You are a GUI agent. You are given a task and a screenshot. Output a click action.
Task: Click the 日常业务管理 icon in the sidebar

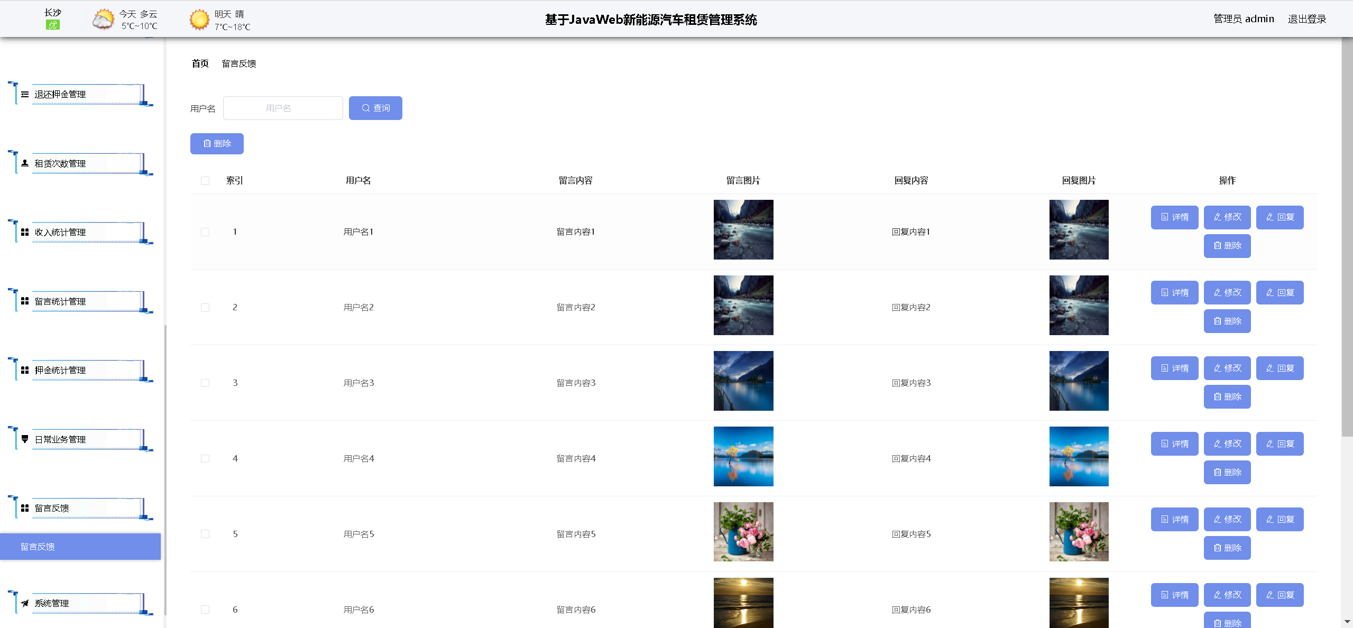click(25, 439)
